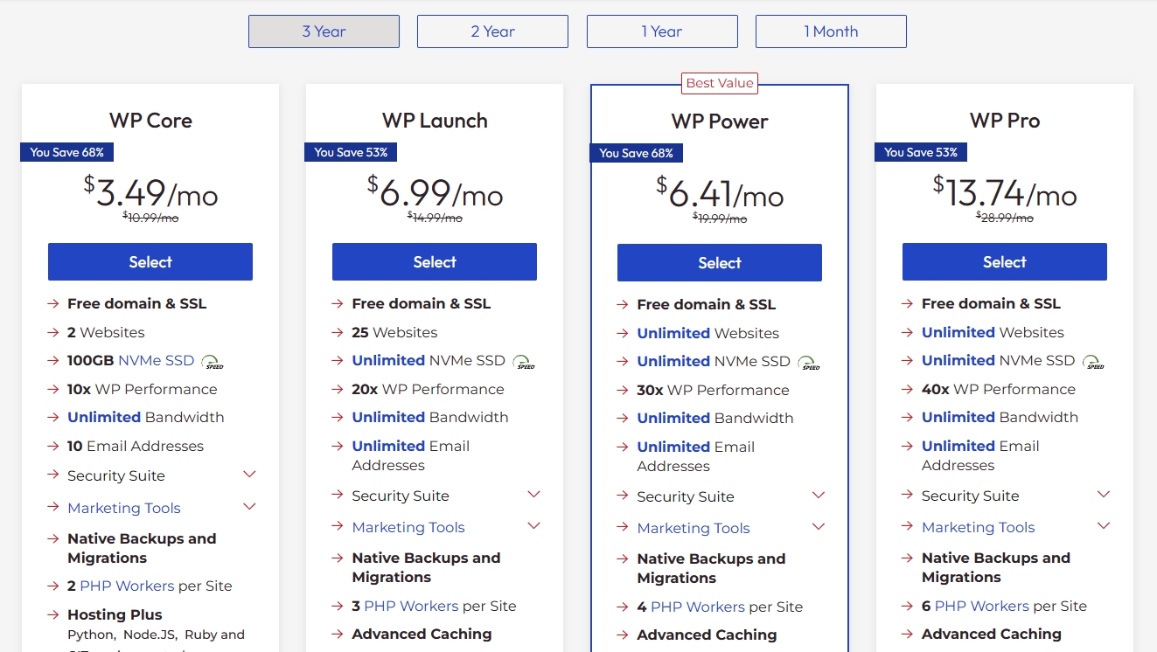Click WP Launch's You Save 53% ribbon
The height and width of the screenshot is (652, 1157).
pyautogui.click(x=351, y=153)
